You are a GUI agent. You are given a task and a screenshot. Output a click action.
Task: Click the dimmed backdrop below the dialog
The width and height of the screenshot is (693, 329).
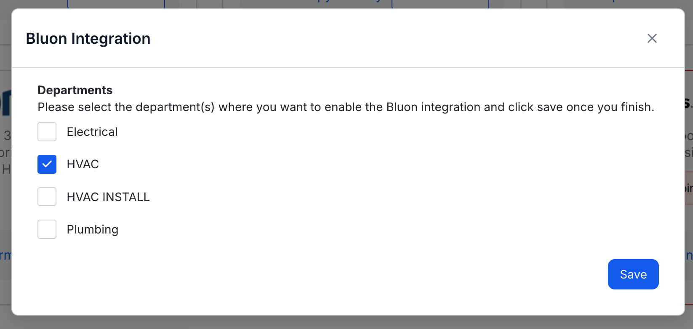click(346, 322)
